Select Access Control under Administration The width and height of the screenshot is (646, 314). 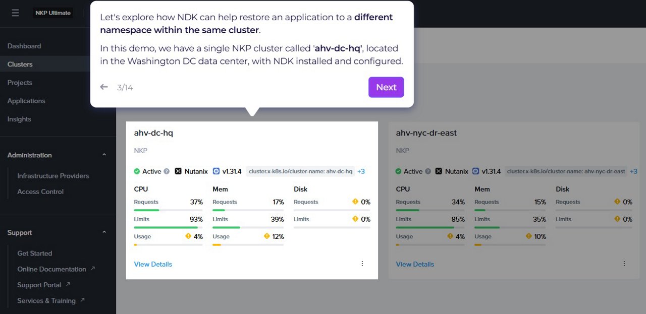(x=40, y=192)
